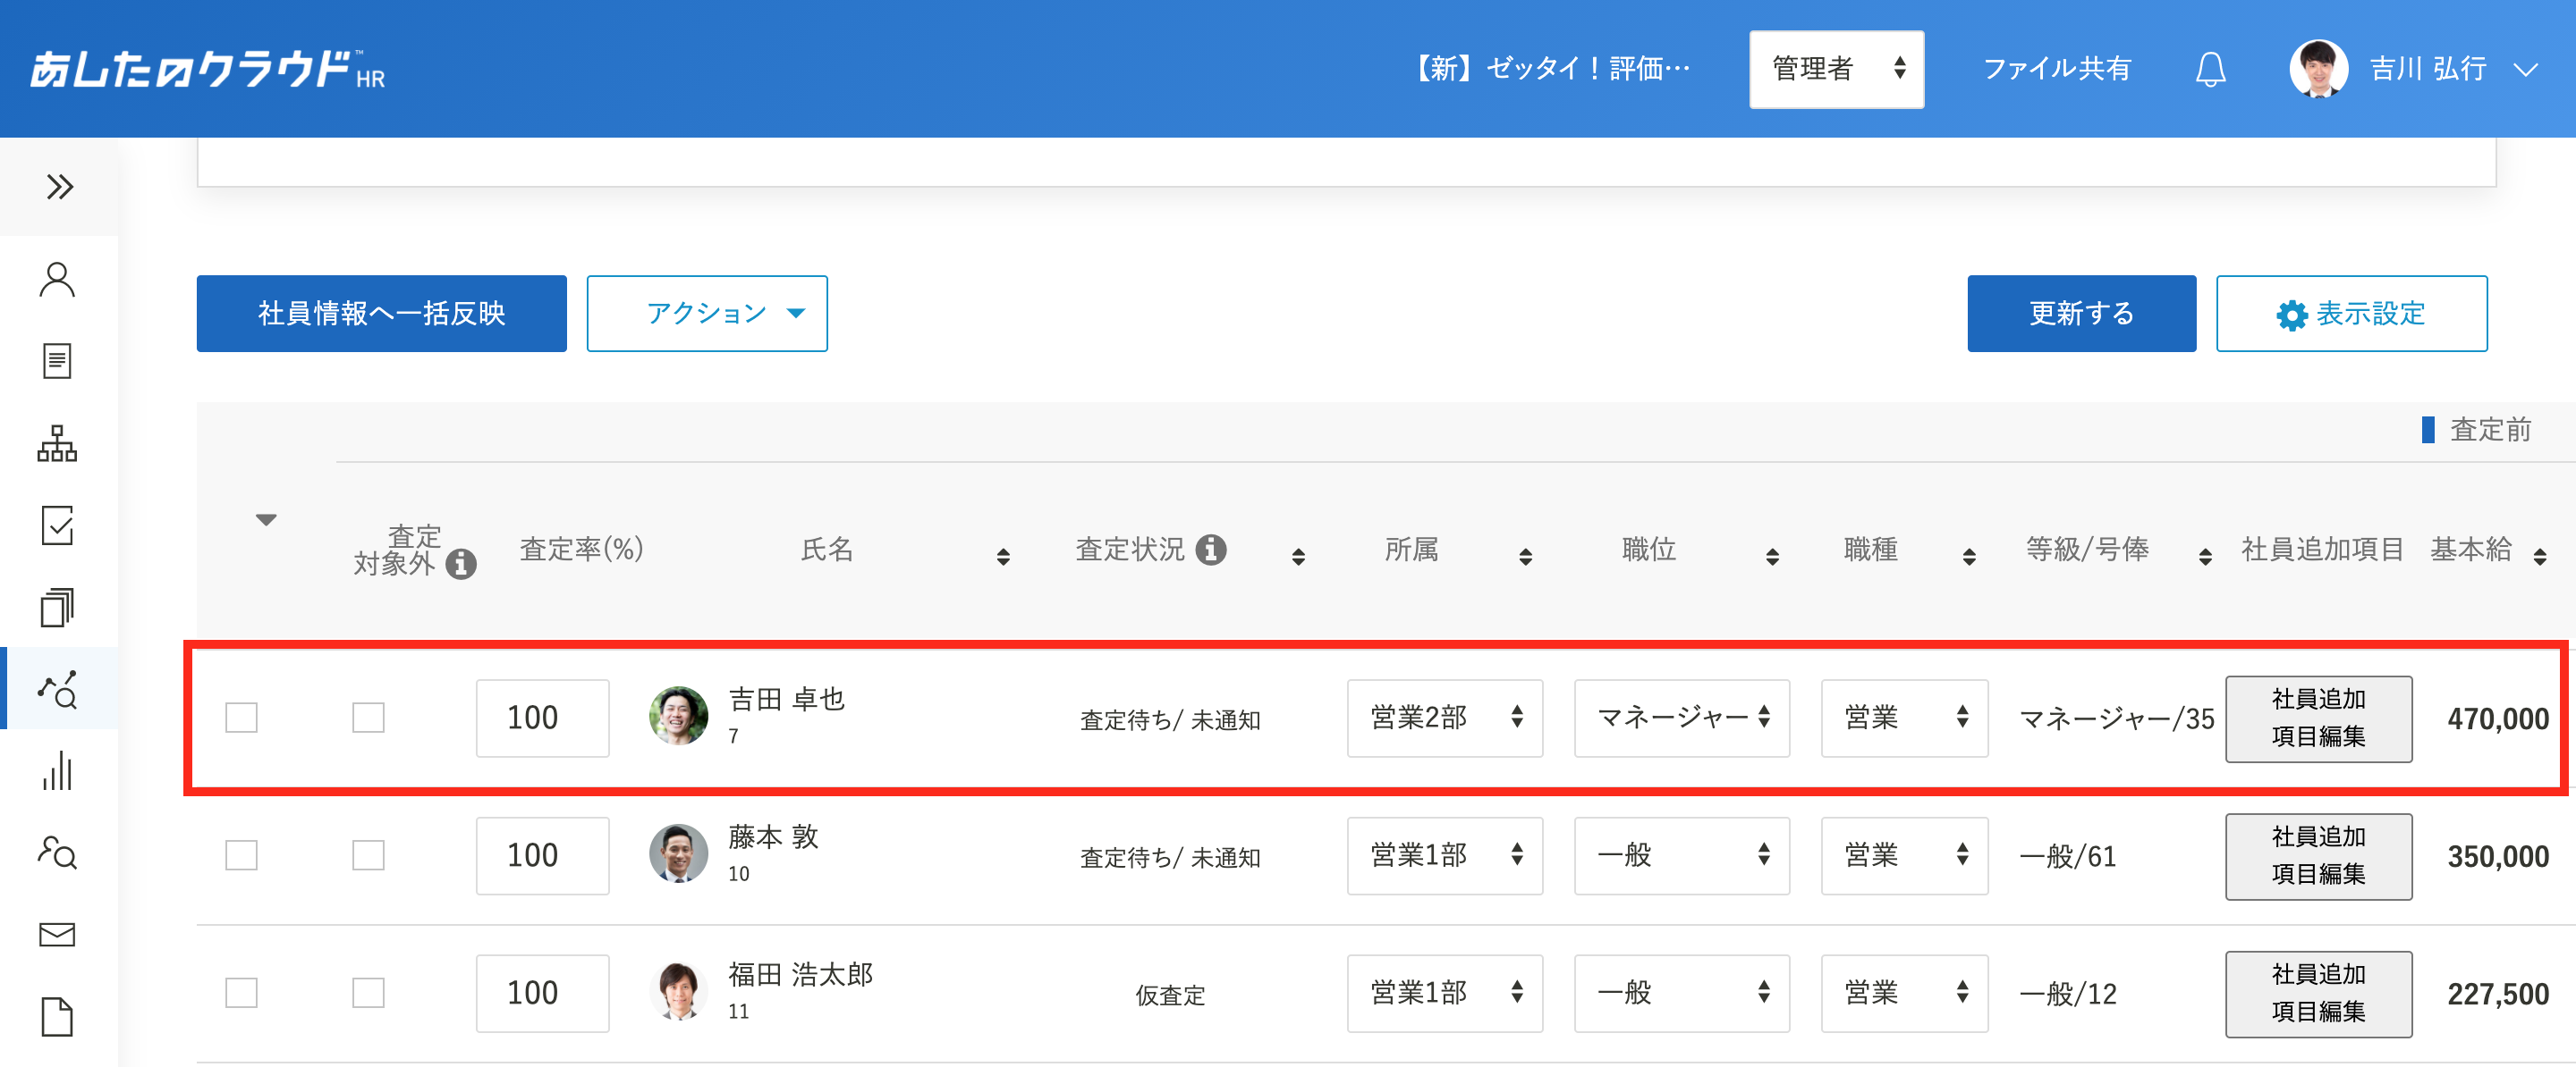Click 吉川 弘行 header avatar photo
The height and width of the screenshot is (1067, 2576).
pyautogui.click(x=2318, y=69)
